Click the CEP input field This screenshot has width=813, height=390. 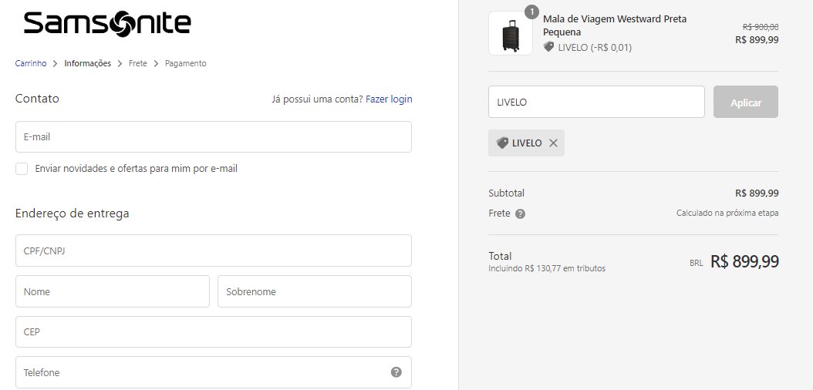click(214, 332)
